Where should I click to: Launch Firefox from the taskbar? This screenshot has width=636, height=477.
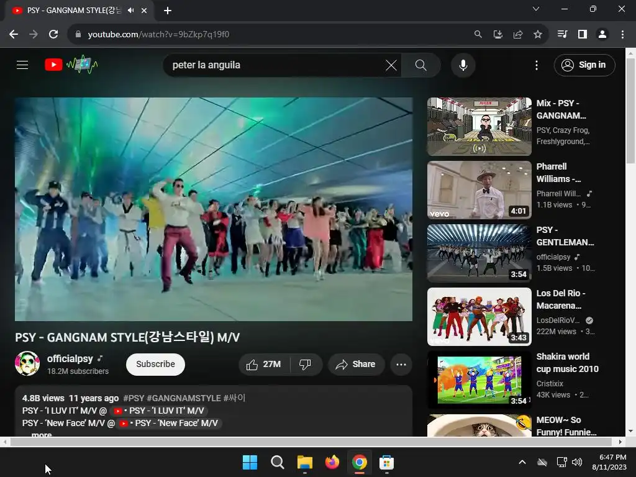point(332,462)
